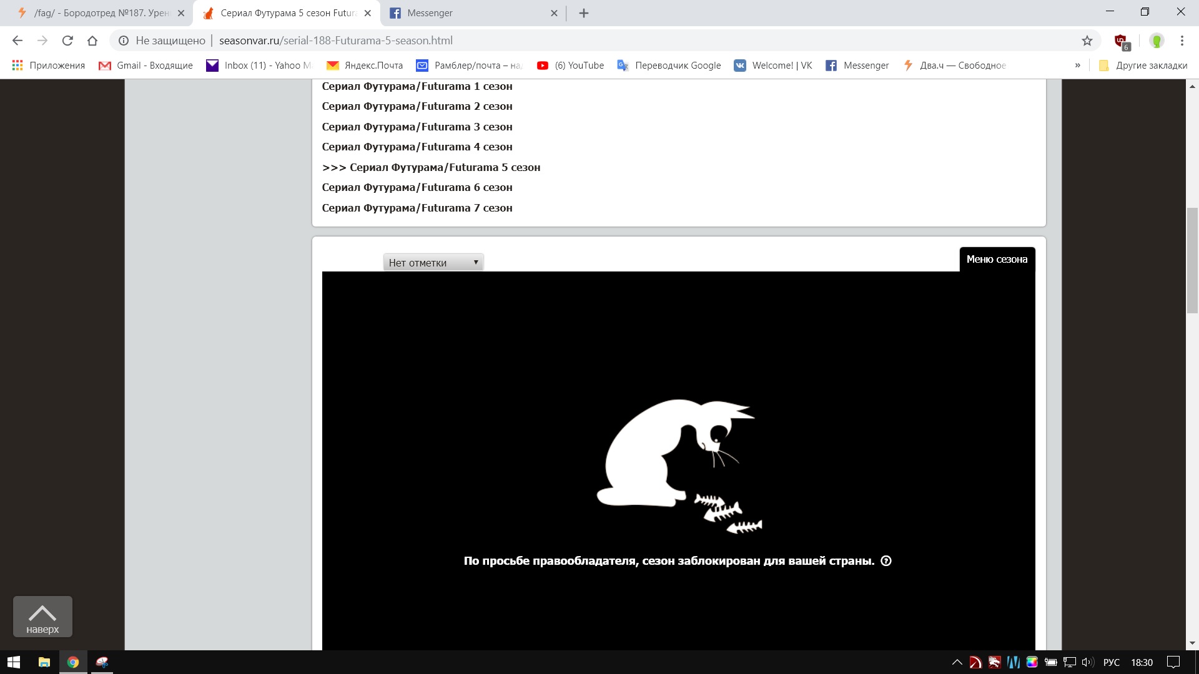This screenshot has height=674, width=1199.
Task: Click the green profile avatar icon
Action: [x=1157, y=41]
